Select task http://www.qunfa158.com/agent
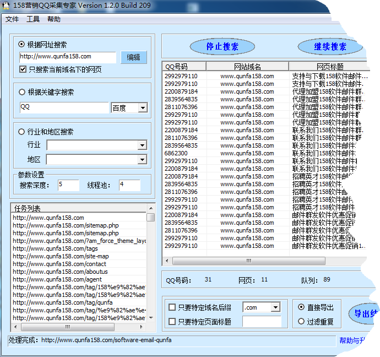The height and width of the screenshot is (357, 380). click(x=79, y=279)
